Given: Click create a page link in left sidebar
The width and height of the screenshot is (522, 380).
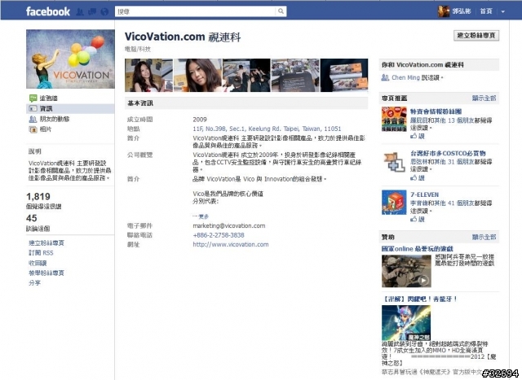Looking at the screenshot, I should coord(46,242).
